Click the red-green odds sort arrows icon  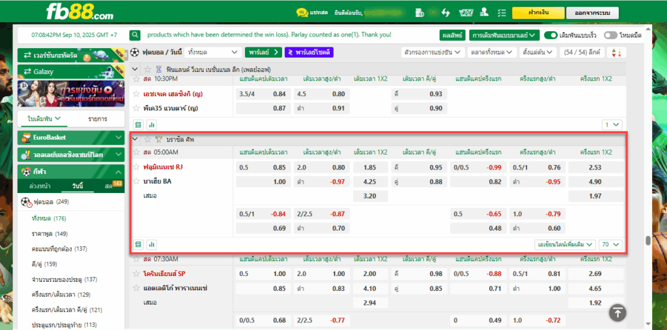pos(616,53)
